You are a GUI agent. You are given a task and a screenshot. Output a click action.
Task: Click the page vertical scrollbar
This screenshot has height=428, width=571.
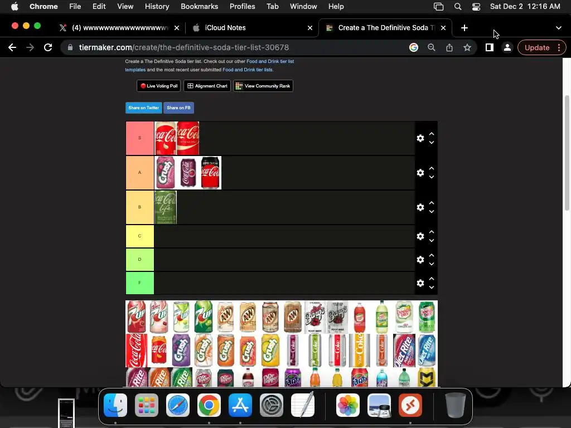click(x=567, y=153)
